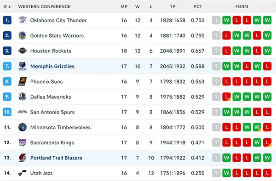Select rank badge number 10 for Spurs
Screen dimensions: 276x181
(7, 112)
